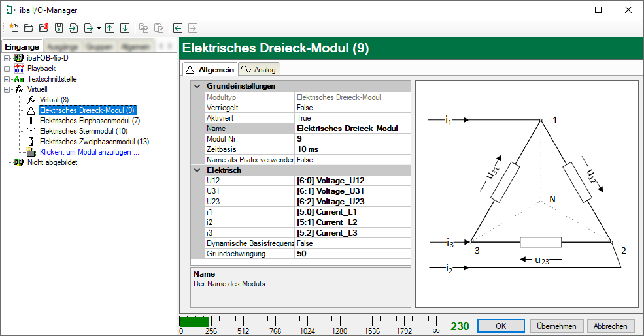The width and height of the screenshot is (644, 336).
Task: Click the Abbrechen button
Action: coord(611,326)
